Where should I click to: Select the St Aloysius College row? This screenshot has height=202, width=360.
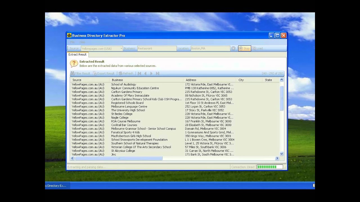(x=175, y=151)
